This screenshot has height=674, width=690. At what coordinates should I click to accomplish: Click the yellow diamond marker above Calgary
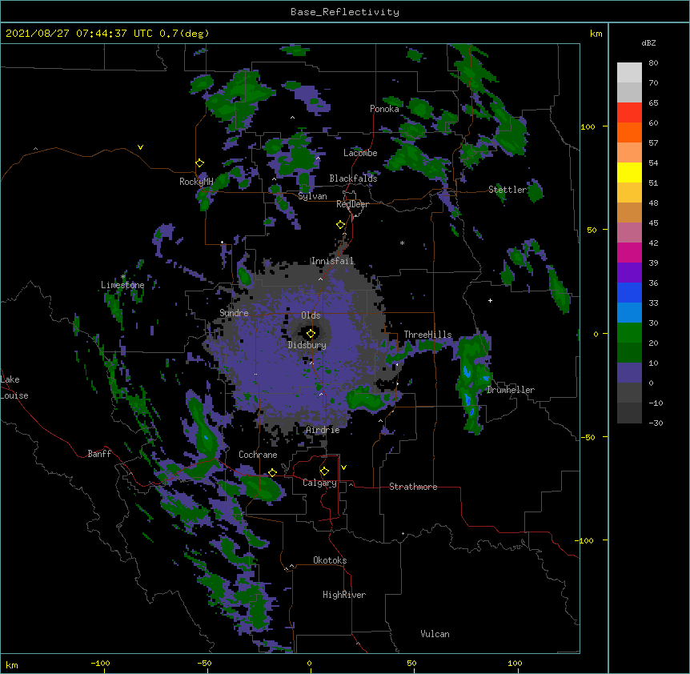(x=324, y=471)
